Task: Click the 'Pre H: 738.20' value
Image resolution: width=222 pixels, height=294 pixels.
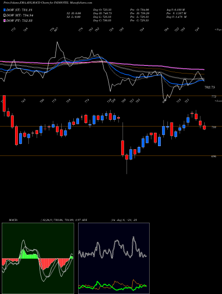Action: coord(139,13)
